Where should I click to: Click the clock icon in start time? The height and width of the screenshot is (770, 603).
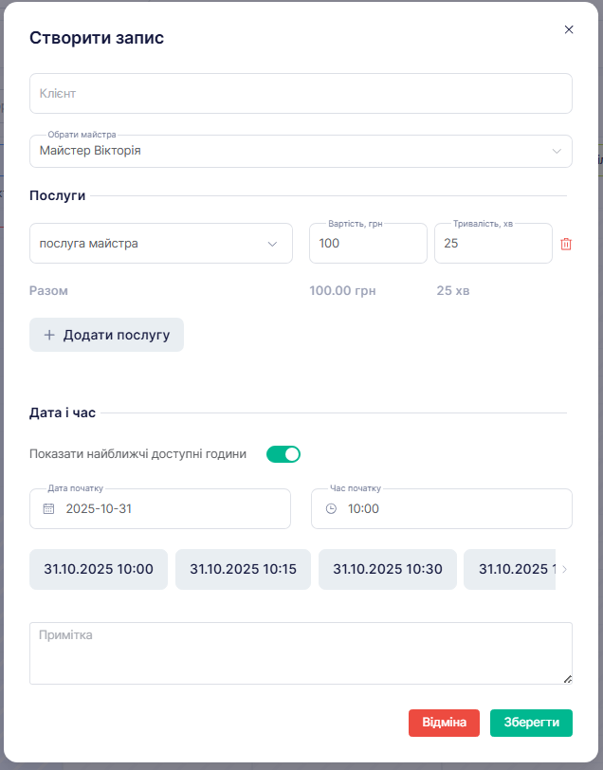[x=331, y=509]
